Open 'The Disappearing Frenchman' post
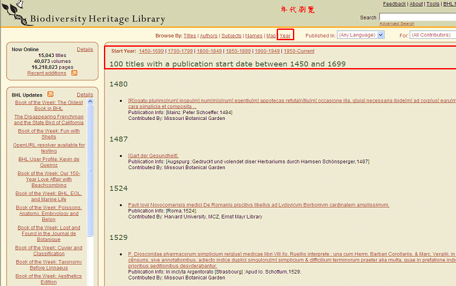The height and width of the screenshot is (286, 456). click(49, 119)
